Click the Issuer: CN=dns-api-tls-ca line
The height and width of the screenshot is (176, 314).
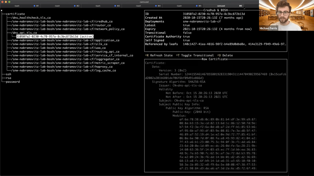click(x=180, y=86)
